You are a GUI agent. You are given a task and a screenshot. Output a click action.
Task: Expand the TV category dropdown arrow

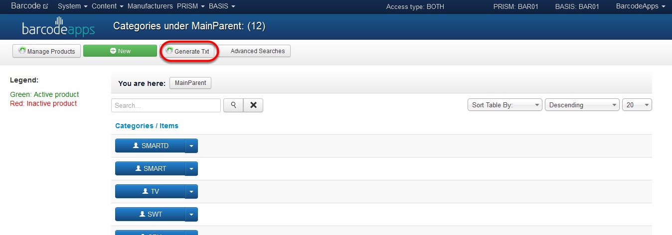pyautogui.click(x=192, y=191)
